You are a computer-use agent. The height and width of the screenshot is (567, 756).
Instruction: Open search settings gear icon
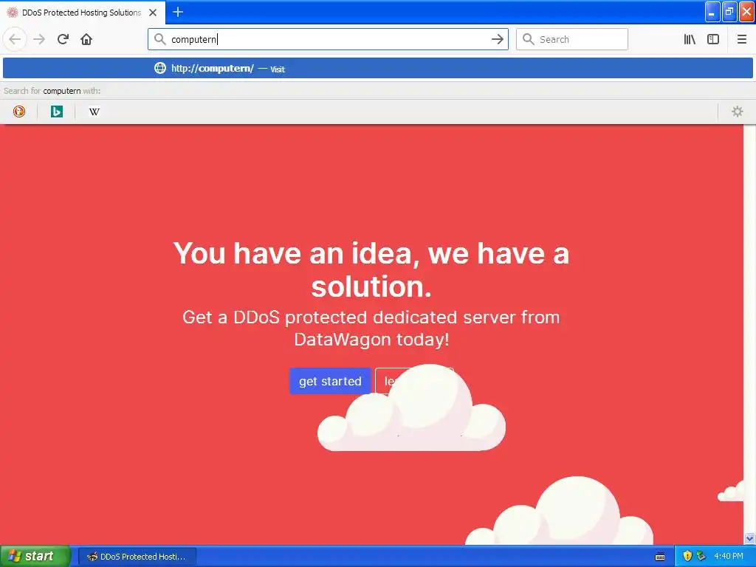click(738, 111)
